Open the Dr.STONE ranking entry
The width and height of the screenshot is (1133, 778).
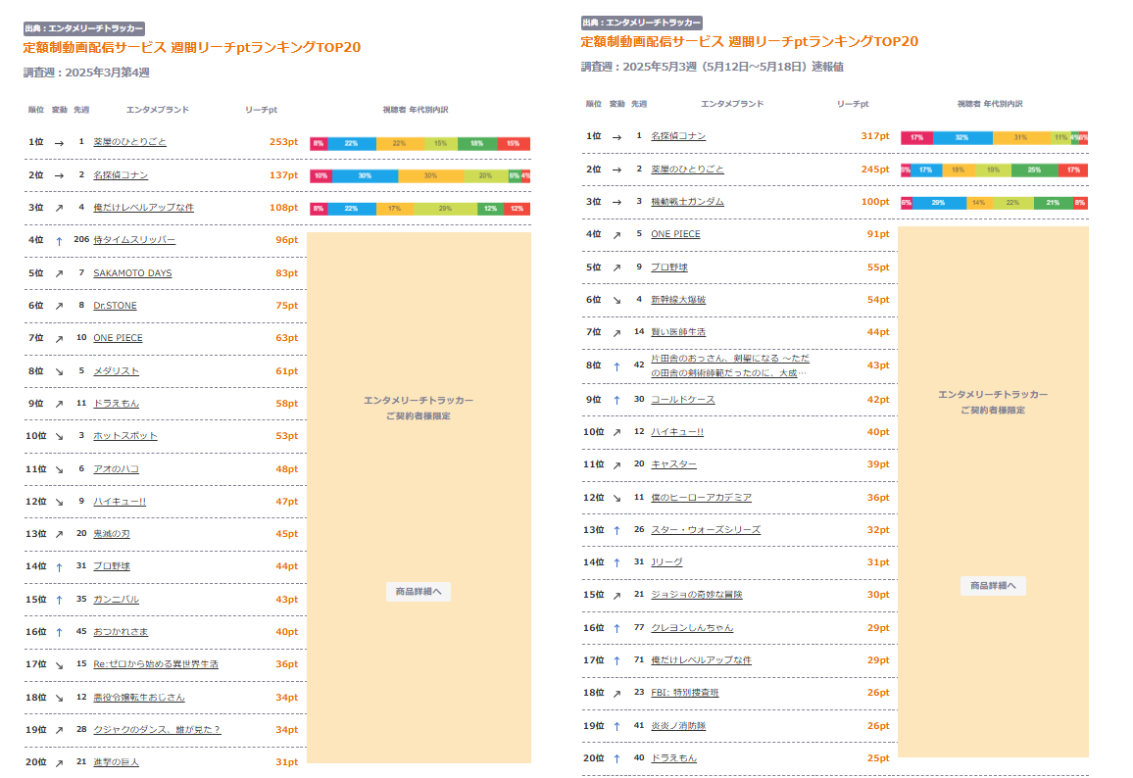(x=115, y=306)
